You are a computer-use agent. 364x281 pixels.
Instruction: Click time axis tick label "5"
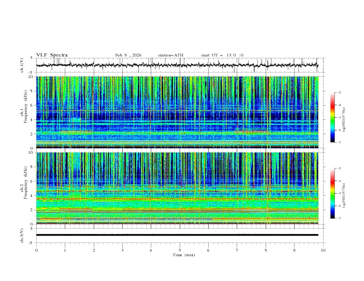click(x=180, y=250)
